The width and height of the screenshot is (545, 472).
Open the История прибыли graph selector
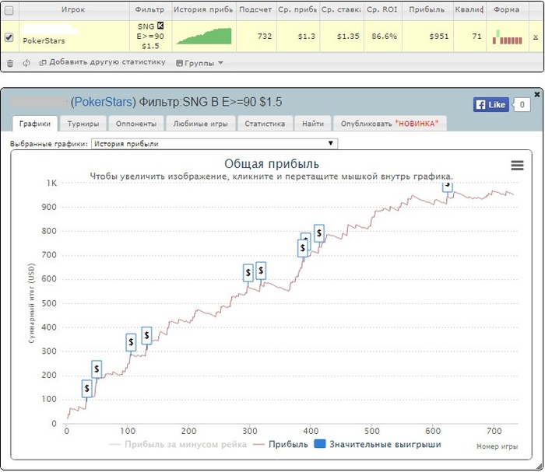pyautogui.click(x=214, y=143)
